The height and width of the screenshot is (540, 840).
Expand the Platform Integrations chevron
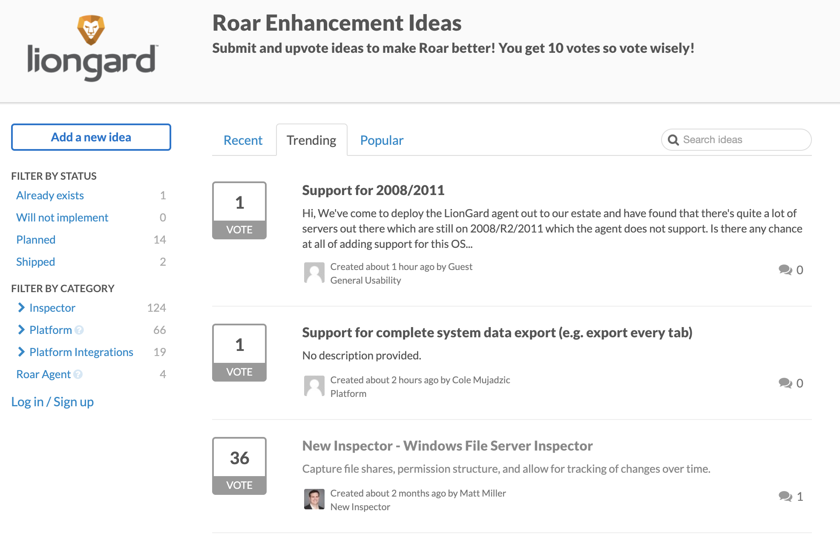[x=21, y=352]
